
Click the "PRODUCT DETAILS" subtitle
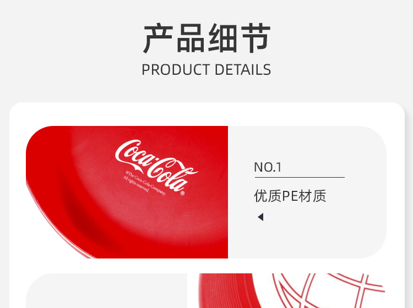click(x=206, y=70)
